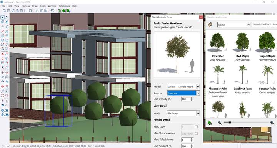
Task: Select the Walk tool
Action: pyautogui.click(x=7, y=101)
